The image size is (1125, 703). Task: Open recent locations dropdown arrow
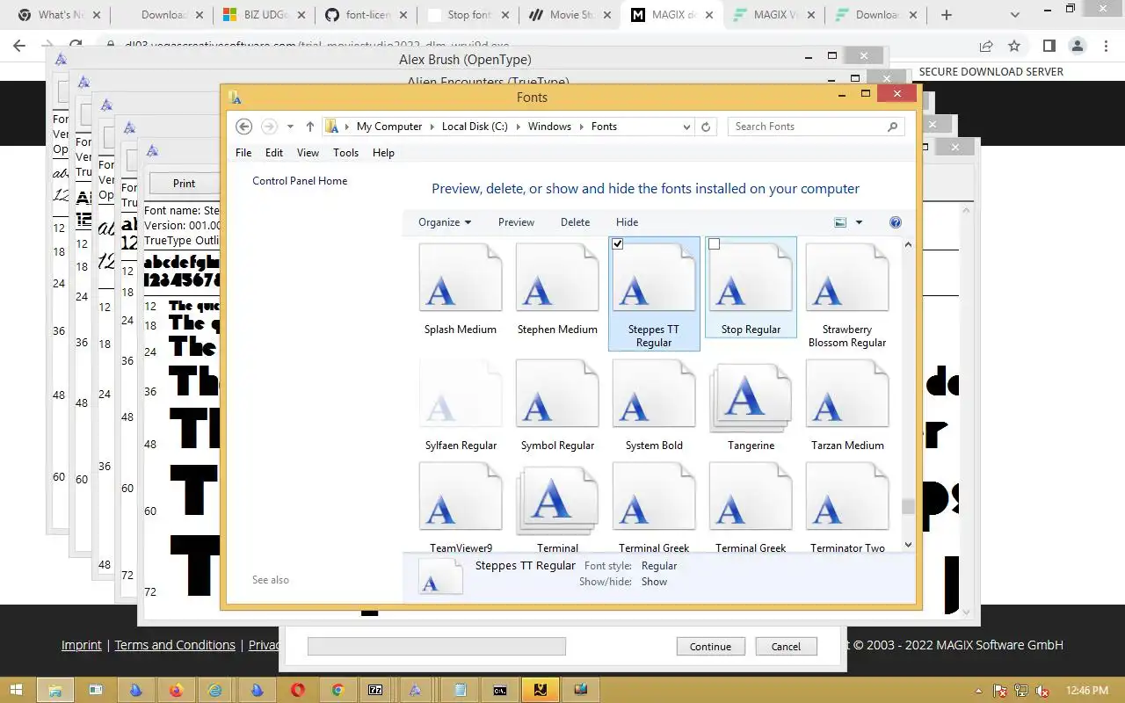tap(290, 127)
